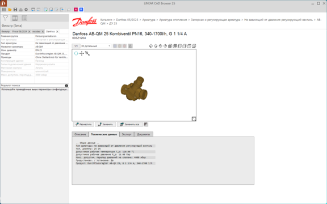Go to Запорная и регулирующая арматура breadcrumb
Image resolution: width=327 pixels, height=204 pixels.
pos(216,20)
